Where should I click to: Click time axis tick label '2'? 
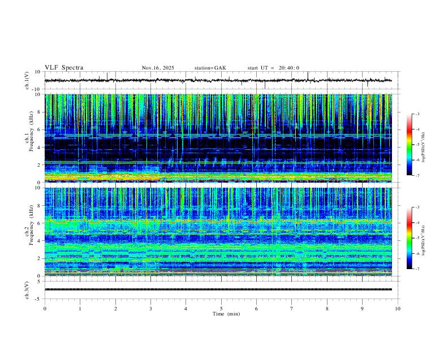tap(115, 309)
